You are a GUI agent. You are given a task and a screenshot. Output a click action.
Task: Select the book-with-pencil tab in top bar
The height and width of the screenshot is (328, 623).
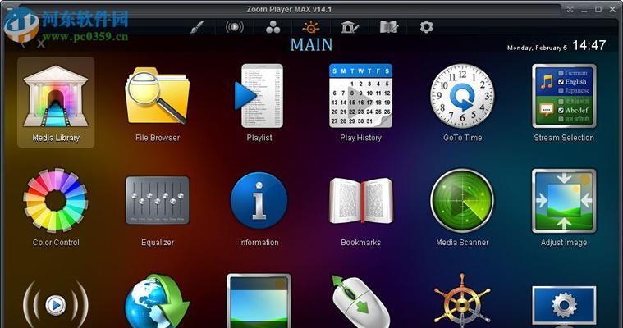pyautogui.click(x=388, y=27)
